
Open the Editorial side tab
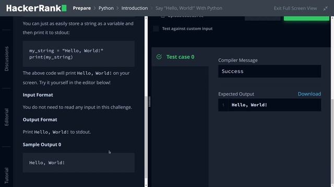(7, 117)
